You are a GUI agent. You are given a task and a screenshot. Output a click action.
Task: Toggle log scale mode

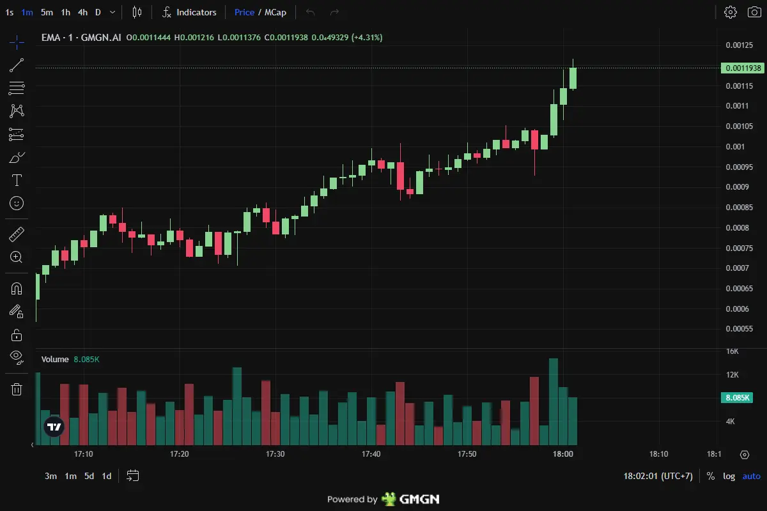tap(729, 476)
